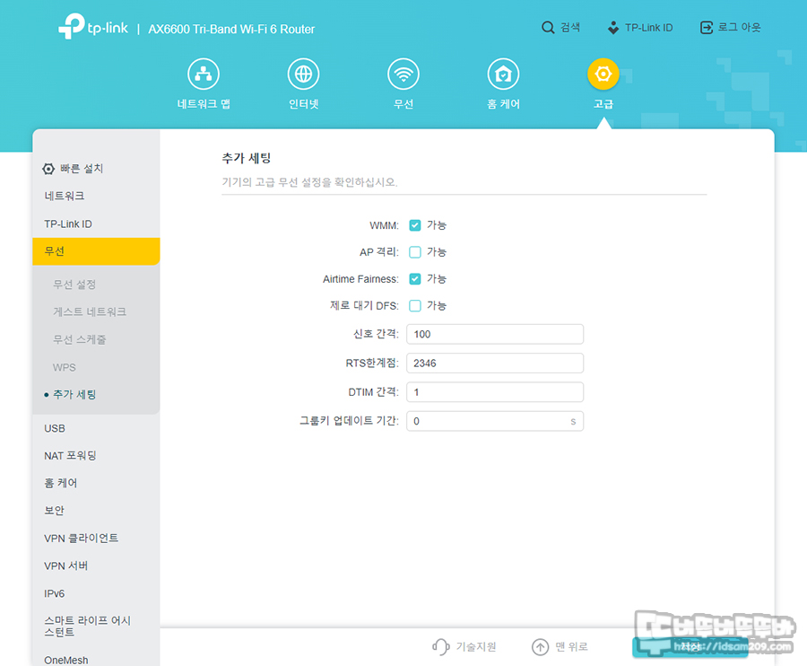
Task: Expand NAT 포워딩 in the sidebar
Action: pos(70,456)
